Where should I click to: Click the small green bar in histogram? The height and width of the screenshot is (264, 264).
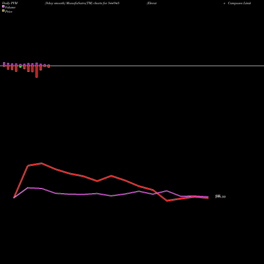tap(21, 67)
